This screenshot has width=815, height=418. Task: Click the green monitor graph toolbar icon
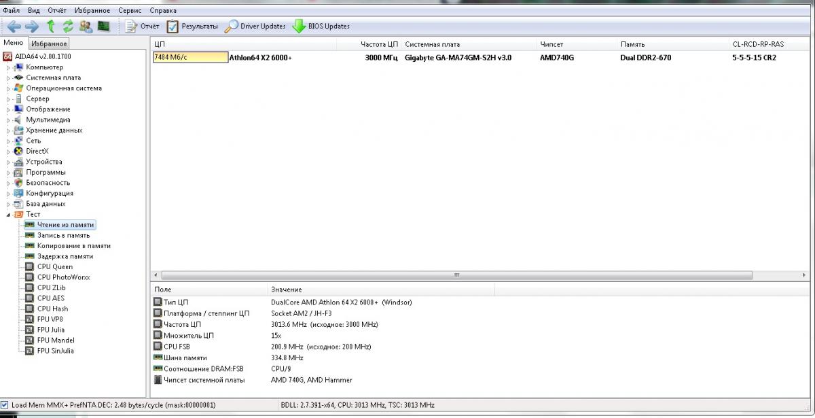[x=104, y=27]
